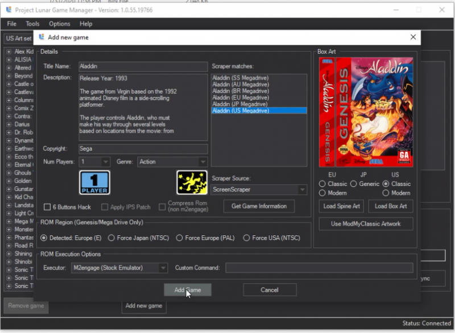The height and width of the screenshot is (333, 455).
Task: Select Gunstar game in main list
Action: 24,189
